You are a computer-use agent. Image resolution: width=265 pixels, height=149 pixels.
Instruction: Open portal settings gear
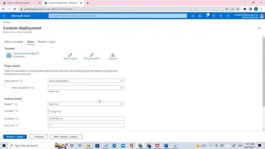tap(214, 16)
